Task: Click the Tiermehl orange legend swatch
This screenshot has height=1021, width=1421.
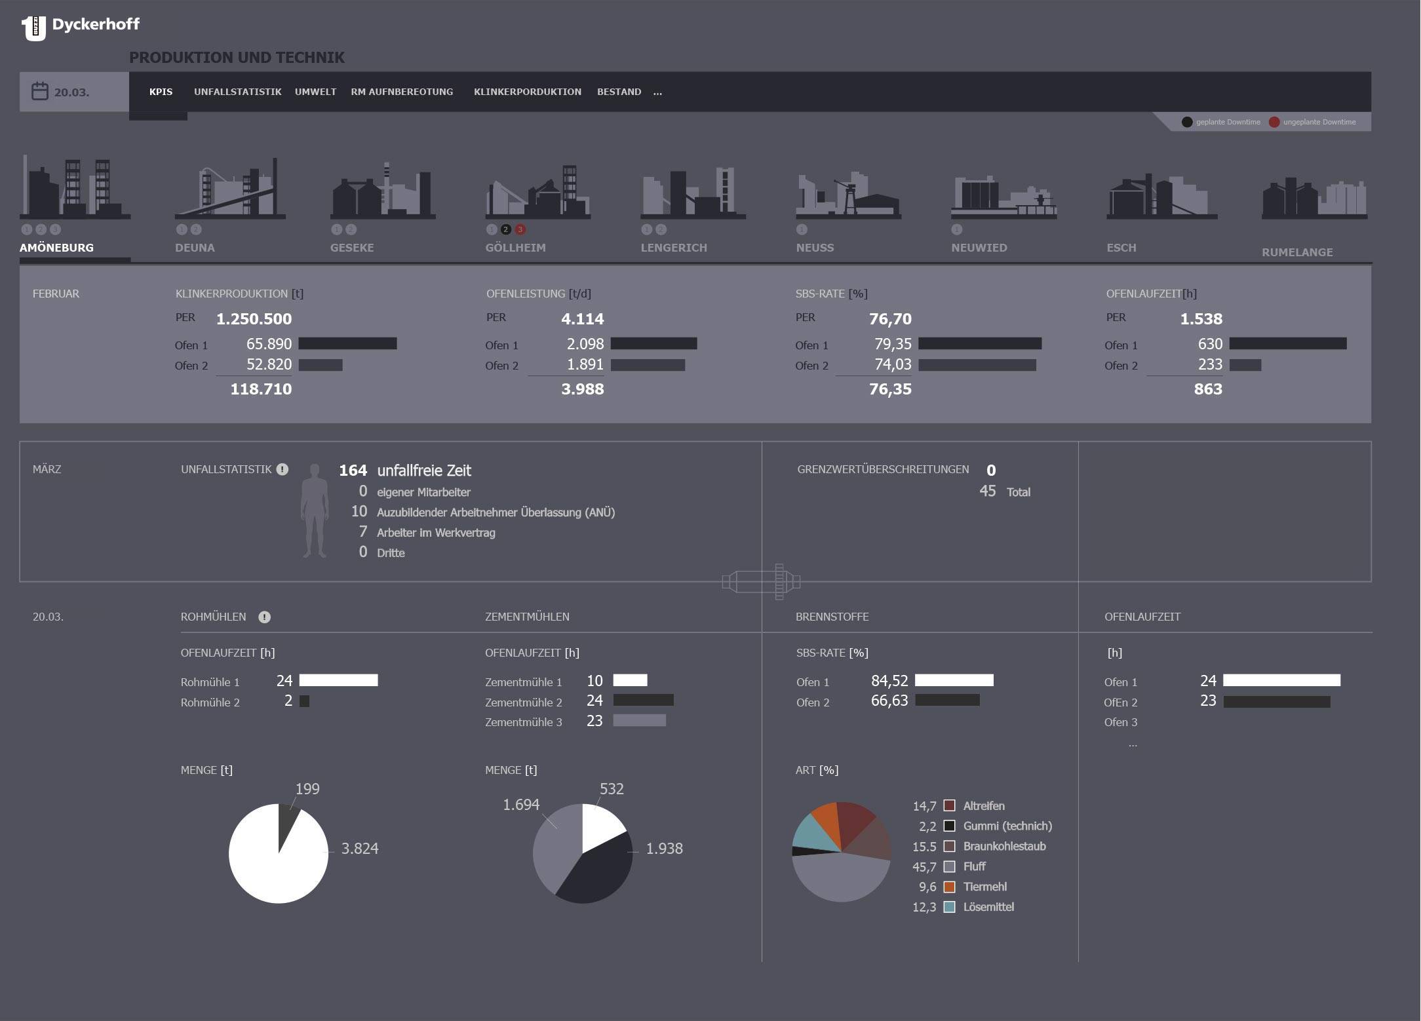Action: click(x=949, y=887)
